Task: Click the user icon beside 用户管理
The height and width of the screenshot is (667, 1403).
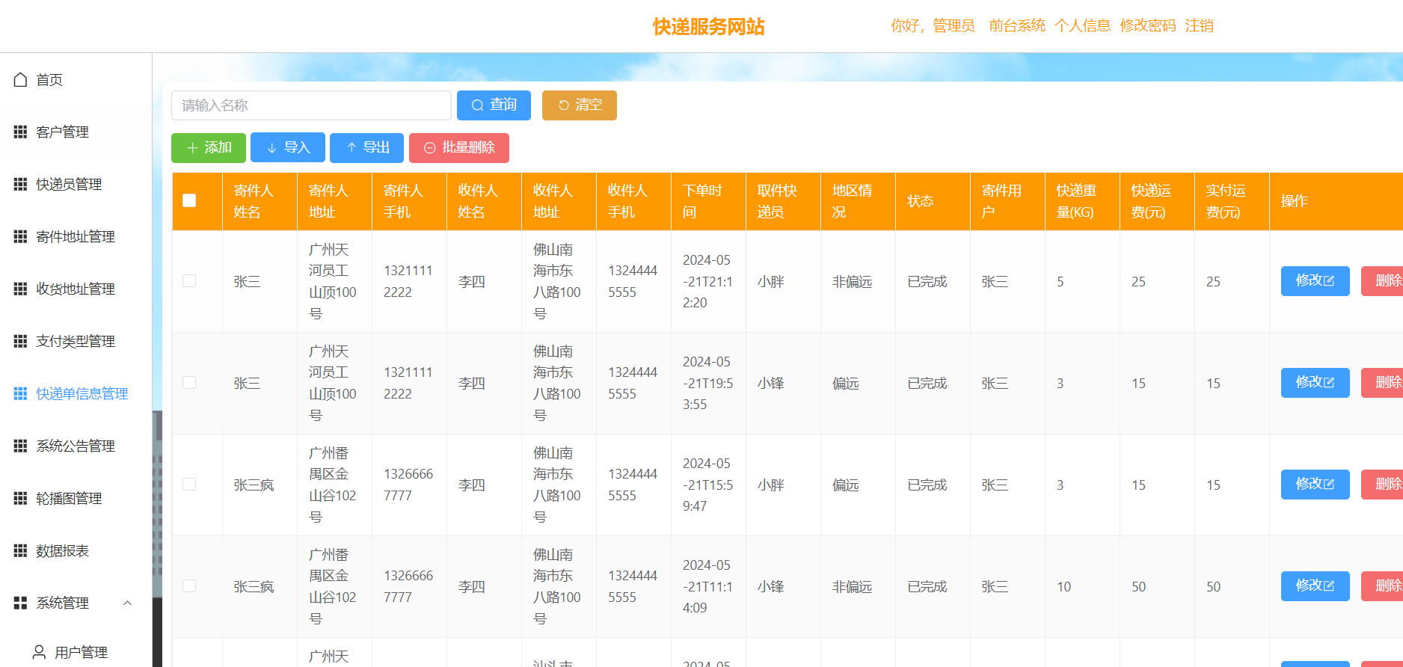Action: 39,652
